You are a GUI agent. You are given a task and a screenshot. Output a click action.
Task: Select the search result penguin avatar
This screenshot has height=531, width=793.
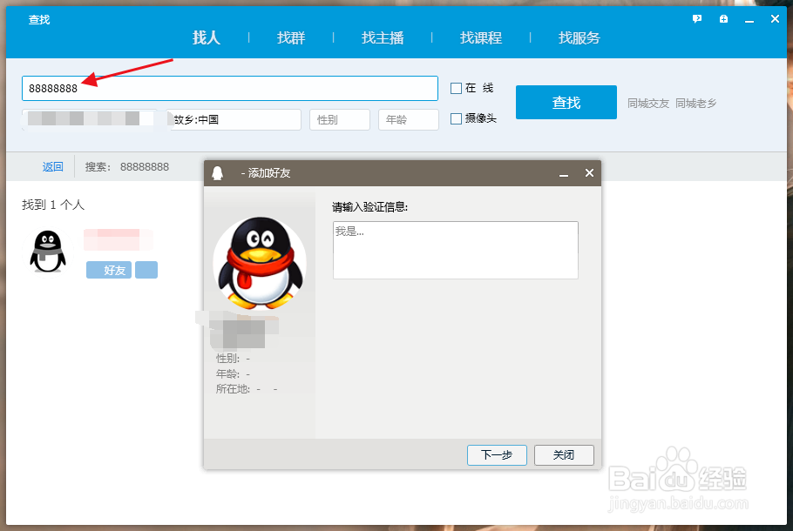48,252
